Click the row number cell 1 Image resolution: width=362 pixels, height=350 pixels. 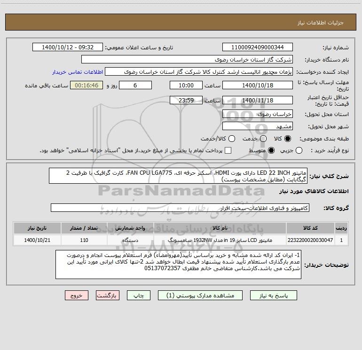pyautogui.click(x=341, y=240)
